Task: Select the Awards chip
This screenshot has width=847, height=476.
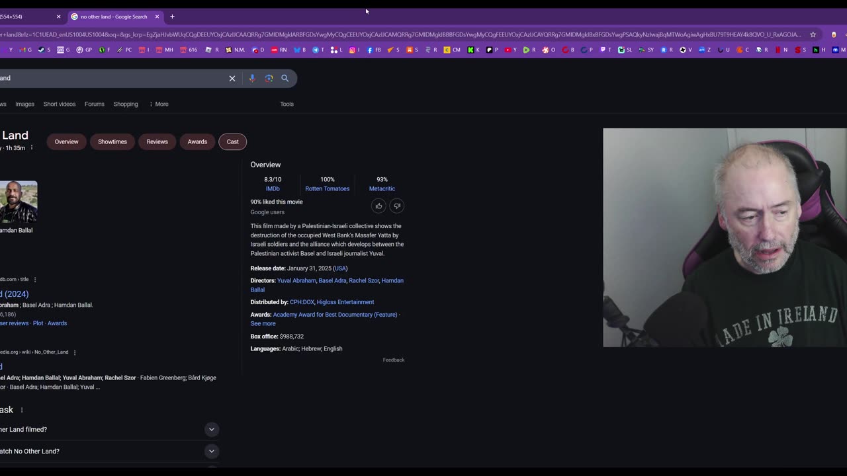Action: pyautogui.click(x=197, y=141)
